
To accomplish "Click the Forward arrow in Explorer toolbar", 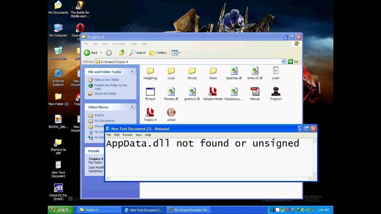I will coord(109,53).
